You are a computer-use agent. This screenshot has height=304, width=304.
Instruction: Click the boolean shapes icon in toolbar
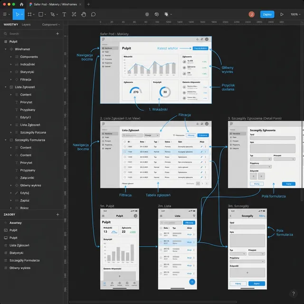click(166, 14)
